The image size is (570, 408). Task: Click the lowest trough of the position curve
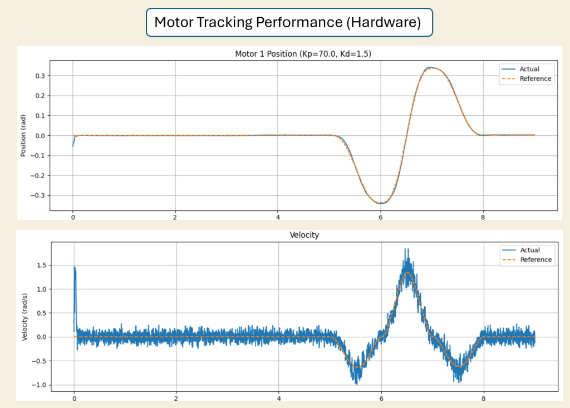point(380,203)
